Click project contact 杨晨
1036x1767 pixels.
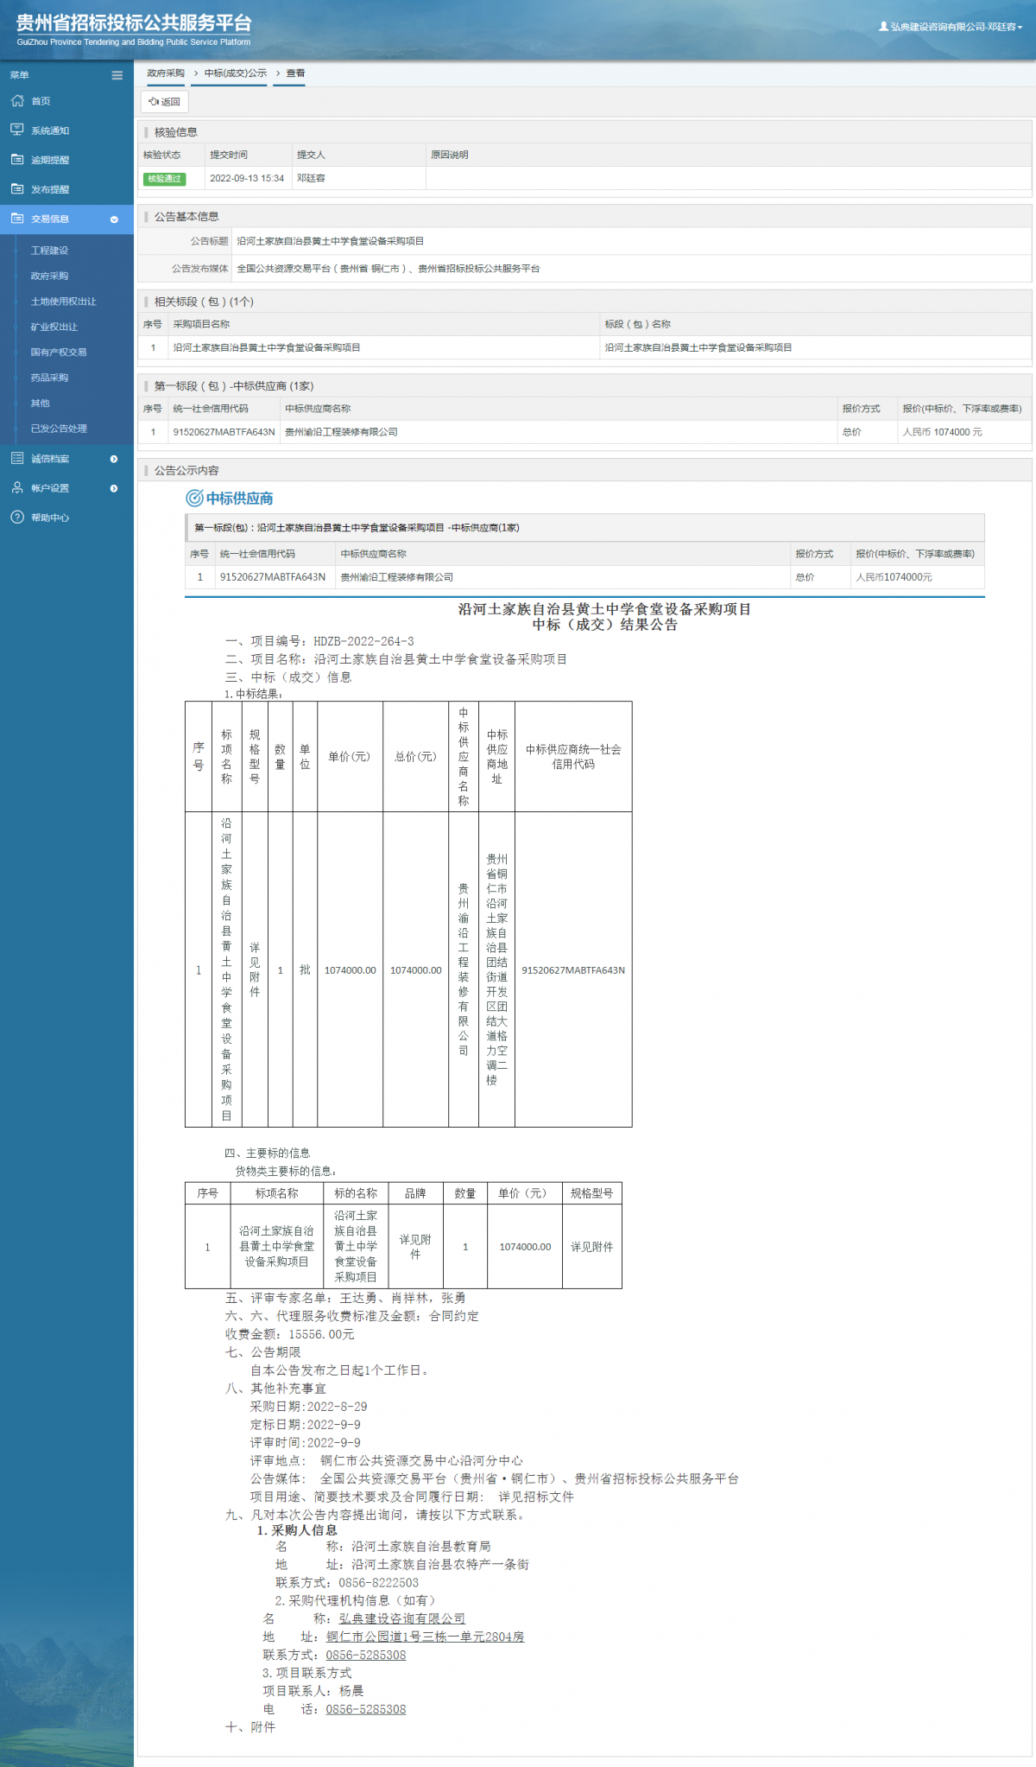click(x=351, y=1690)
